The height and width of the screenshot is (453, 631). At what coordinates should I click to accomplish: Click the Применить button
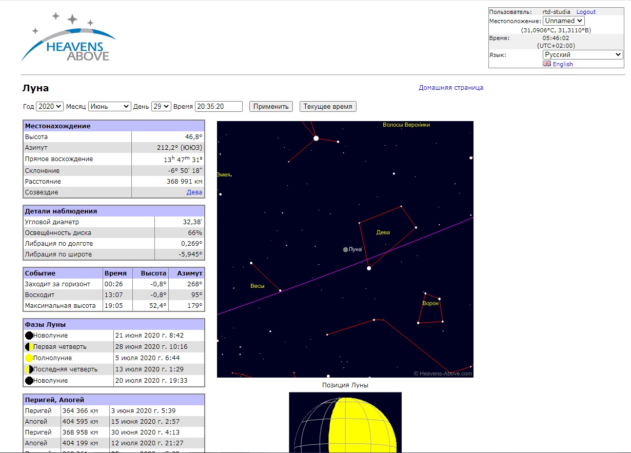point(271,106)
